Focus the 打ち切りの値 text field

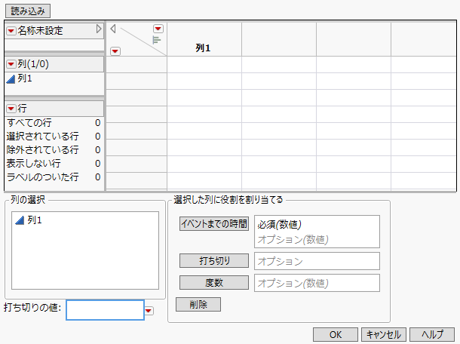coord(105,310)
